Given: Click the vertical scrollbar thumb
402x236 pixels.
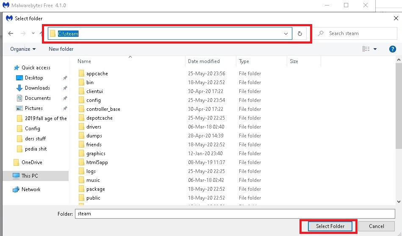Looking at the screenshot, I should tap(399, 106).
